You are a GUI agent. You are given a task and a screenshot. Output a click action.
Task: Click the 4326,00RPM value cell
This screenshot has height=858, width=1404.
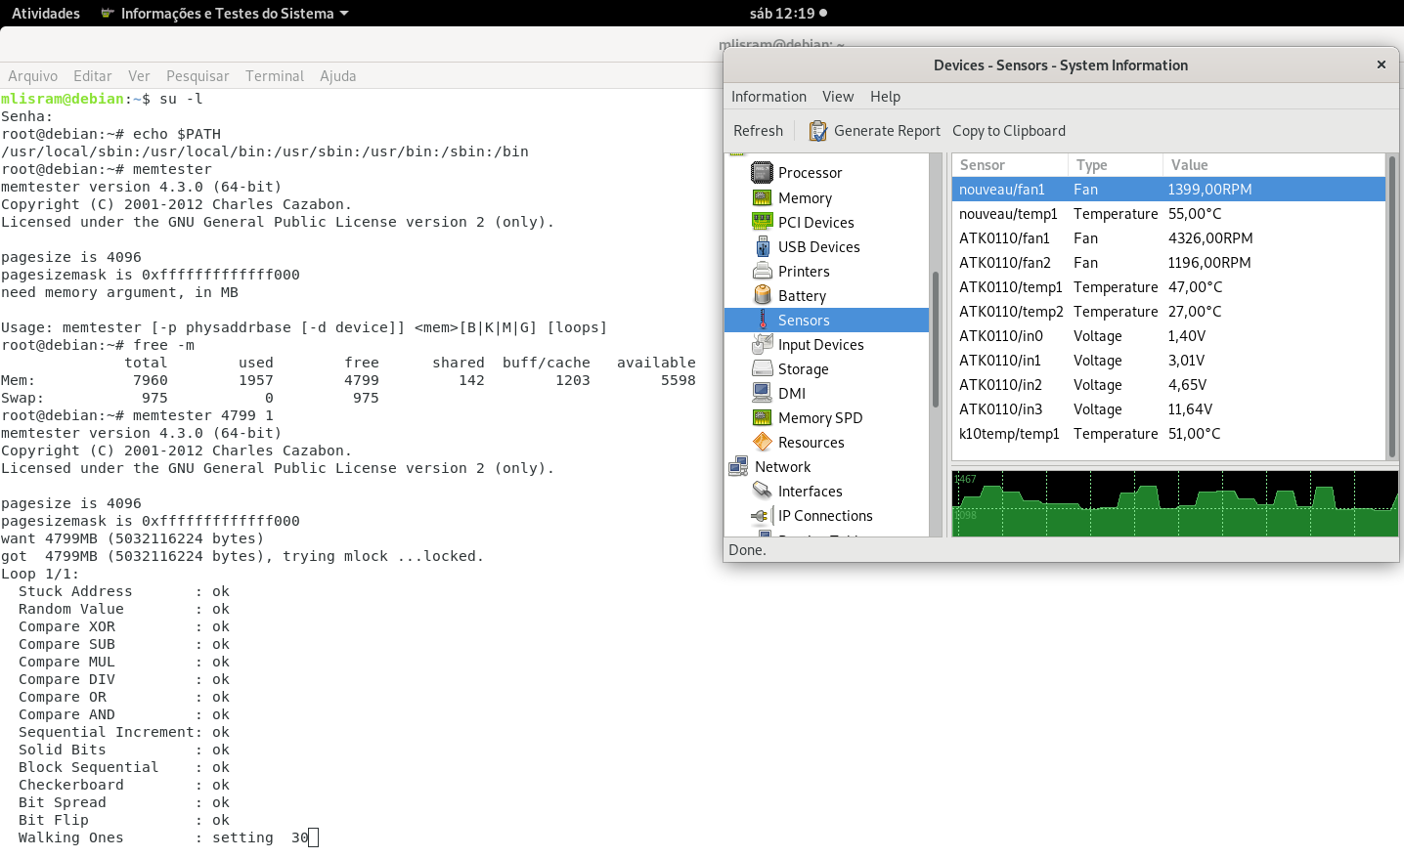click(1210, 238)
